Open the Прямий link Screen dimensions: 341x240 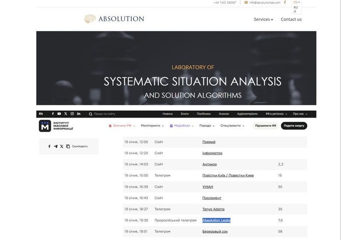(x=209, y=142)
